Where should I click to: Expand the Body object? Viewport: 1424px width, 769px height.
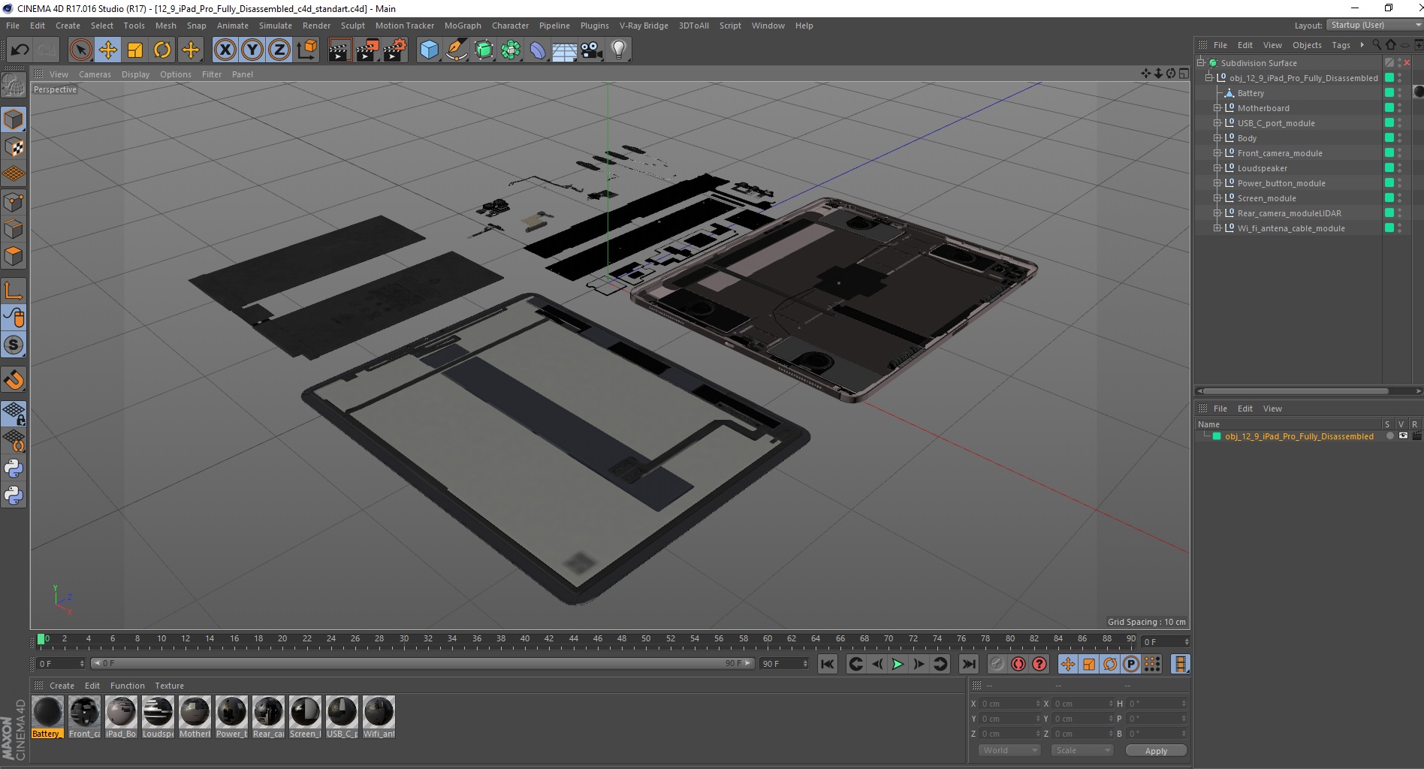[x=1217, y=138]
